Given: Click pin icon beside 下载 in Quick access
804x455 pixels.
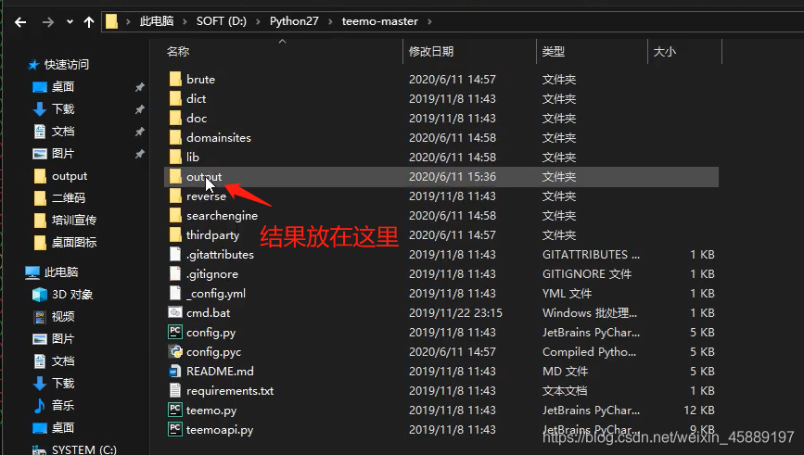Looking at the screenshot, I should tap(139, 109).
